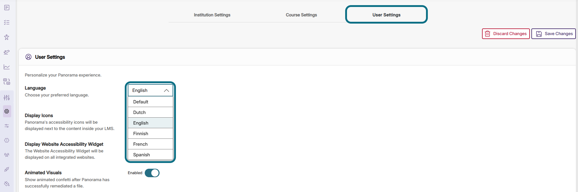Open the line chart analytics sidebar icon
Image resolution: width=578 pixels, height=192 pixels.
(7, 67)
